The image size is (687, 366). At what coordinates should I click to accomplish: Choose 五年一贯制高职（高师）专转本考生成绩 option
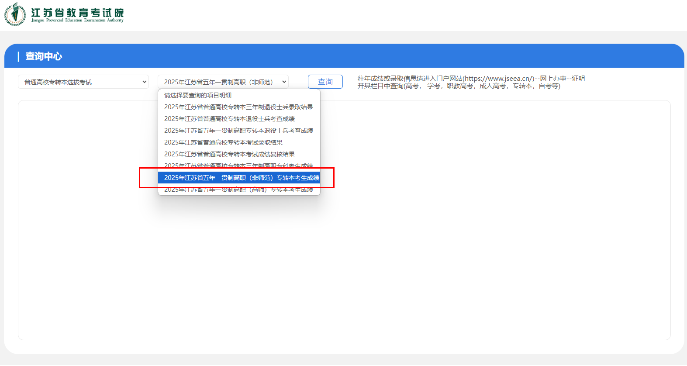coord(238,190)
